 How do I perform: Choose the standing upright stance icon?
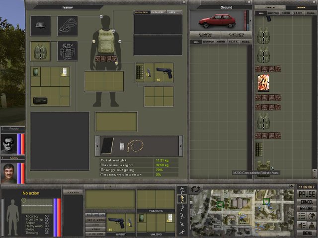pyautogui.click(x=182, y=207)
